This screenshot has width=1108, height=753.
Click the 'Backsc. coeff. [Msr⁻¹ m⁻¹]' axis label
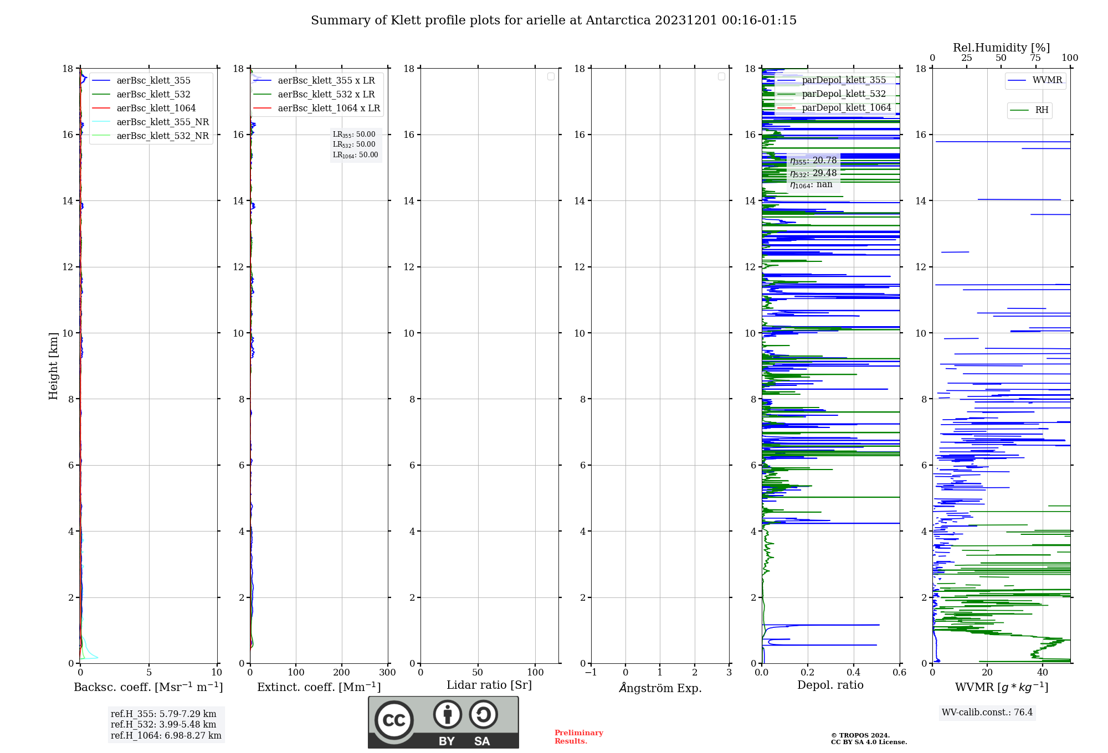148,687
